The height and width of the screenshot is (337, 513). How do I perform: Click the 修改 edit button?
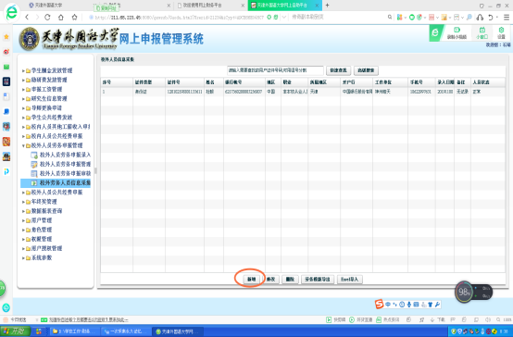[270, 279]
